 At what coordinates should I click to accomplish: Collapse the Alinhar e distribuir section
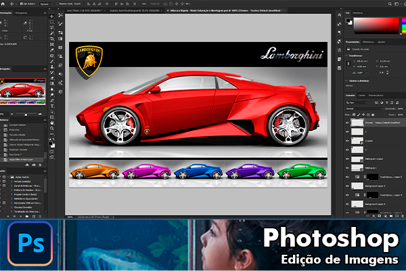[346, 81]
